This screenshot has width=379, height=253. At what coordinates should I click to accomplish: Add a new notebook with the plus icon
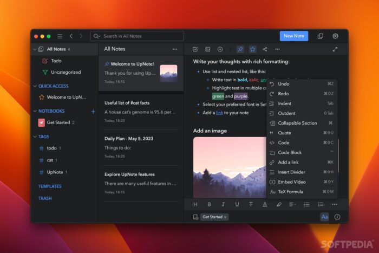[x=93, y=112]
